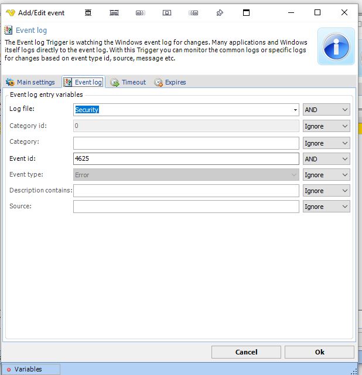Open the Log file dropdown list

pyautogui.click(x=295, y=110)
